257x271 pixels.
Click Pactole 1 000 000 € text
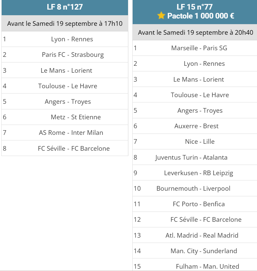pos(201,16)
